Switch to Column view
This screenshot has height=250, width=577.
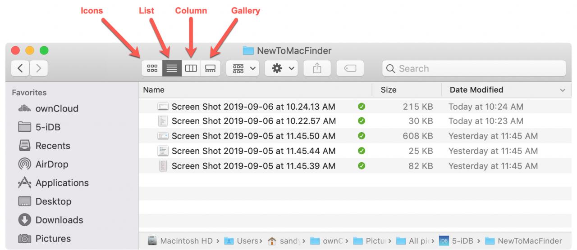(191, 68)
